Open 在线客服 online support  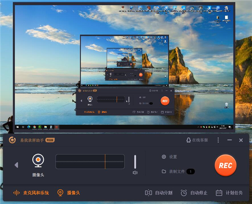pyautogui.click(x=197, y=140)
